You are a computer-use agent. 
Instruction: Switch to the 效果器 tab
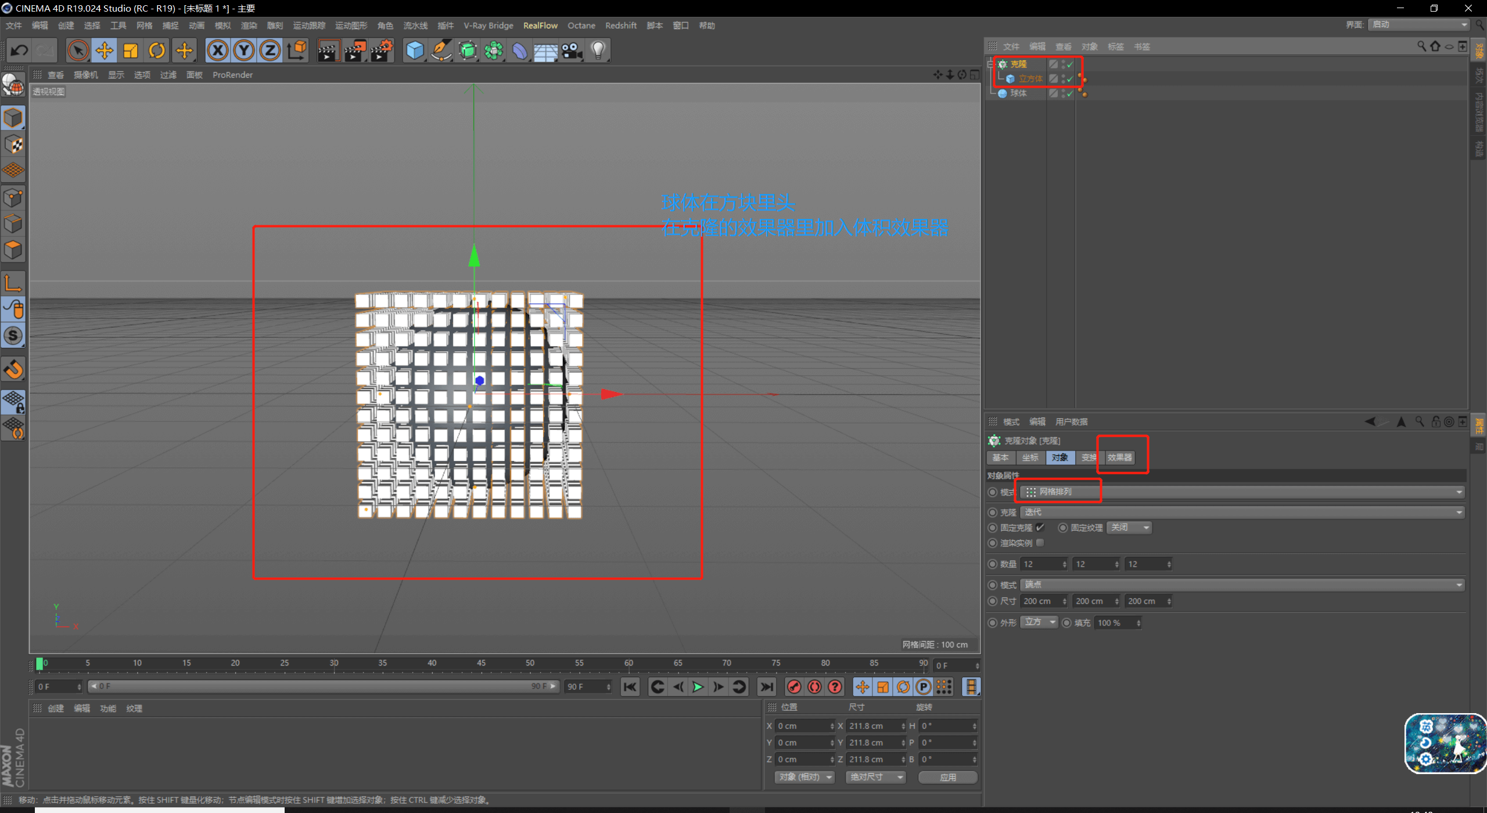pyautogui.click(x=1119, y=458)
